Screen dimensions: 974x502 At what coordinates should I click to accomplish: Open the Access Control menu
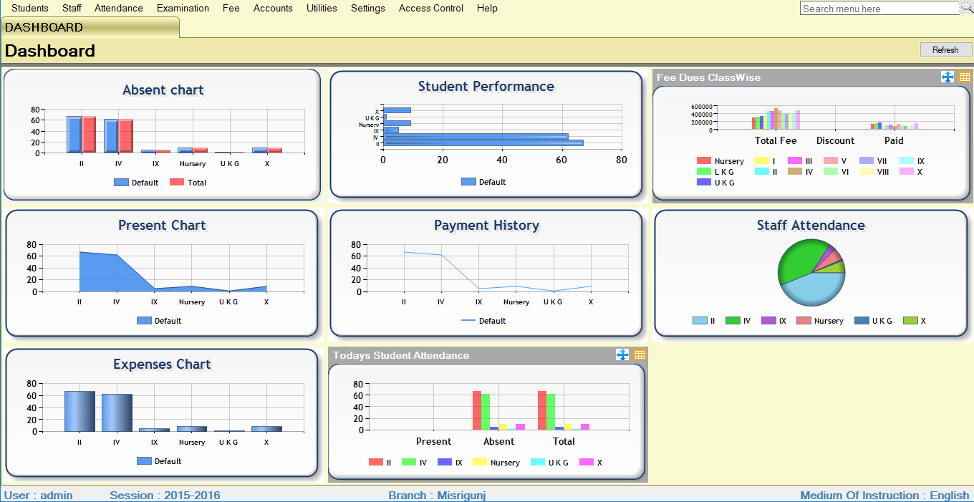[430, 9]
